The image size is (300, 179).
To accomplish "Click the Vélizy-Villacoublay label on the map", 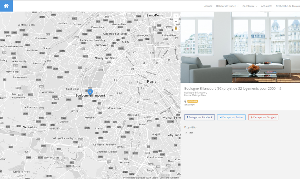I will (63, 138).
